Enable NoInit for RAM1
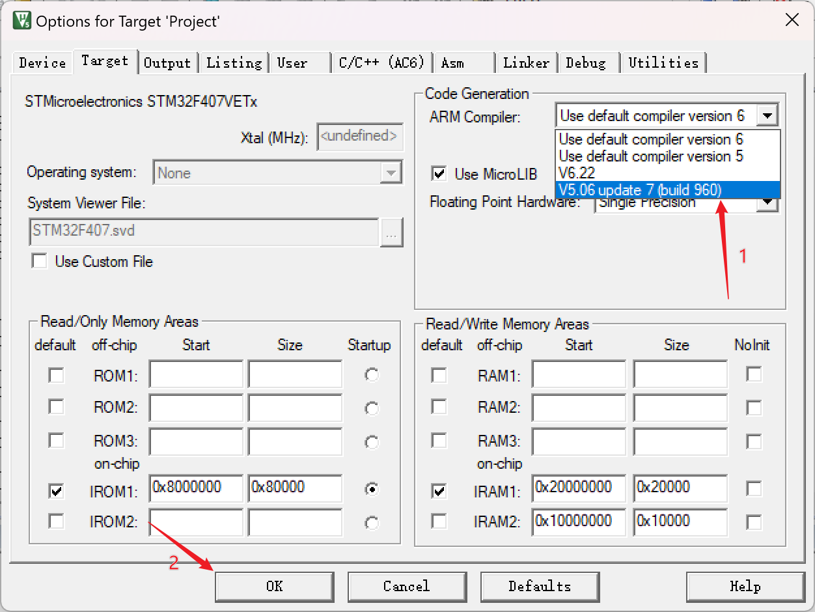Screen dimensions: 815x612 tap(754, 374)
